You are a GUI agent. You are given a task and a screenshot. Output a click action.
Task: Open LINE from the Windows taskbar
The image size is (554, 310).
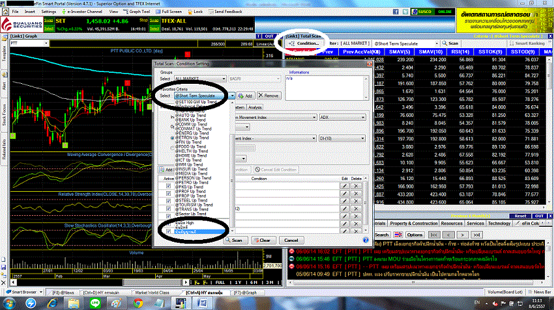95,303
